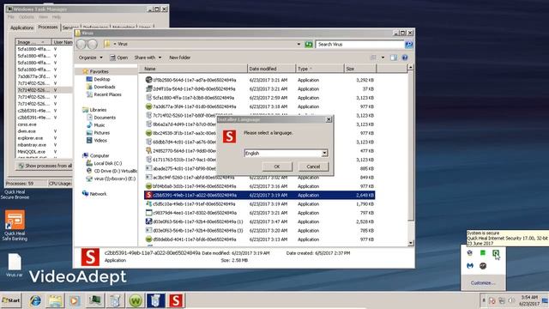Open the Share with dropdown
This screenshot has width=549, height=309.
point(148,58)
